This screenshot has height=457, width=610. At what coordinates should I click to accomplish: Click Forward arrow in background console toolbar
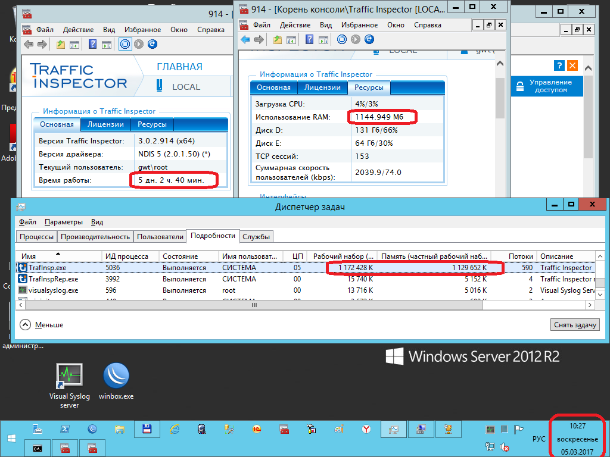[42, 44]
